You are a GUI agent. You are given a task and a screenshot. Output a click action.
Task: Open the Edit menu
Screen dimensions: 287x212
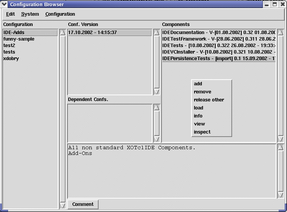click(10, 14)
